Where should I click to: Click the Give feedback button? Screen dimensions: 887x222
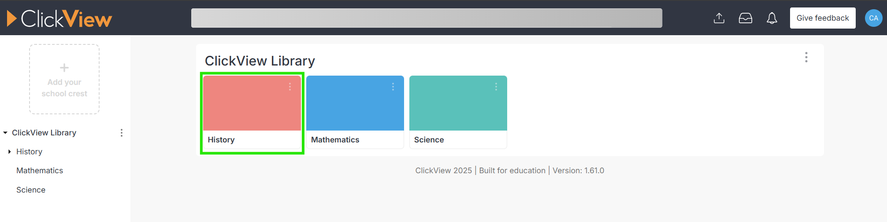click(823, 18)
